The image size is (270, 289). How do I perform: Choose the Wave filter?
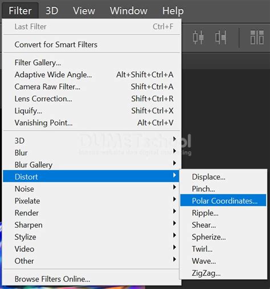tap(223, 261)
